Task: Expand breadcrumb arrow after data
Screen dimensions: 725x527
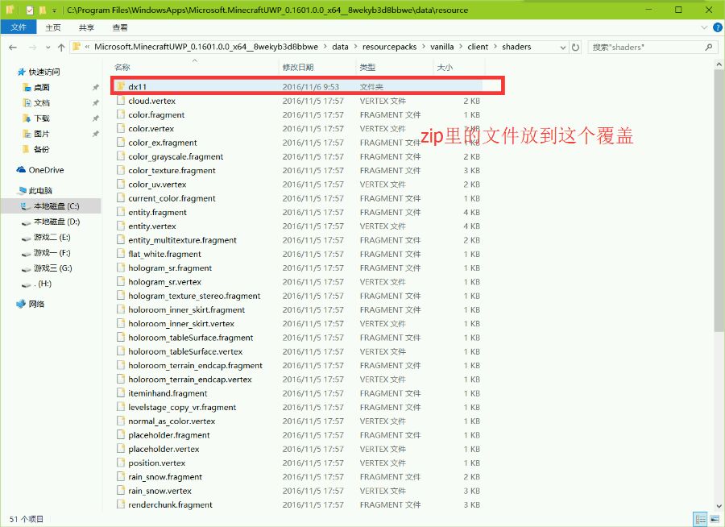Action: (x=355, y=47)
